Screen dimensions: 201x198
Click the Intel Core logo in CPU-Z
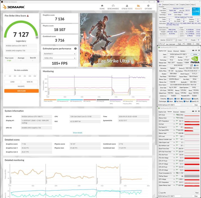(196, 11)
